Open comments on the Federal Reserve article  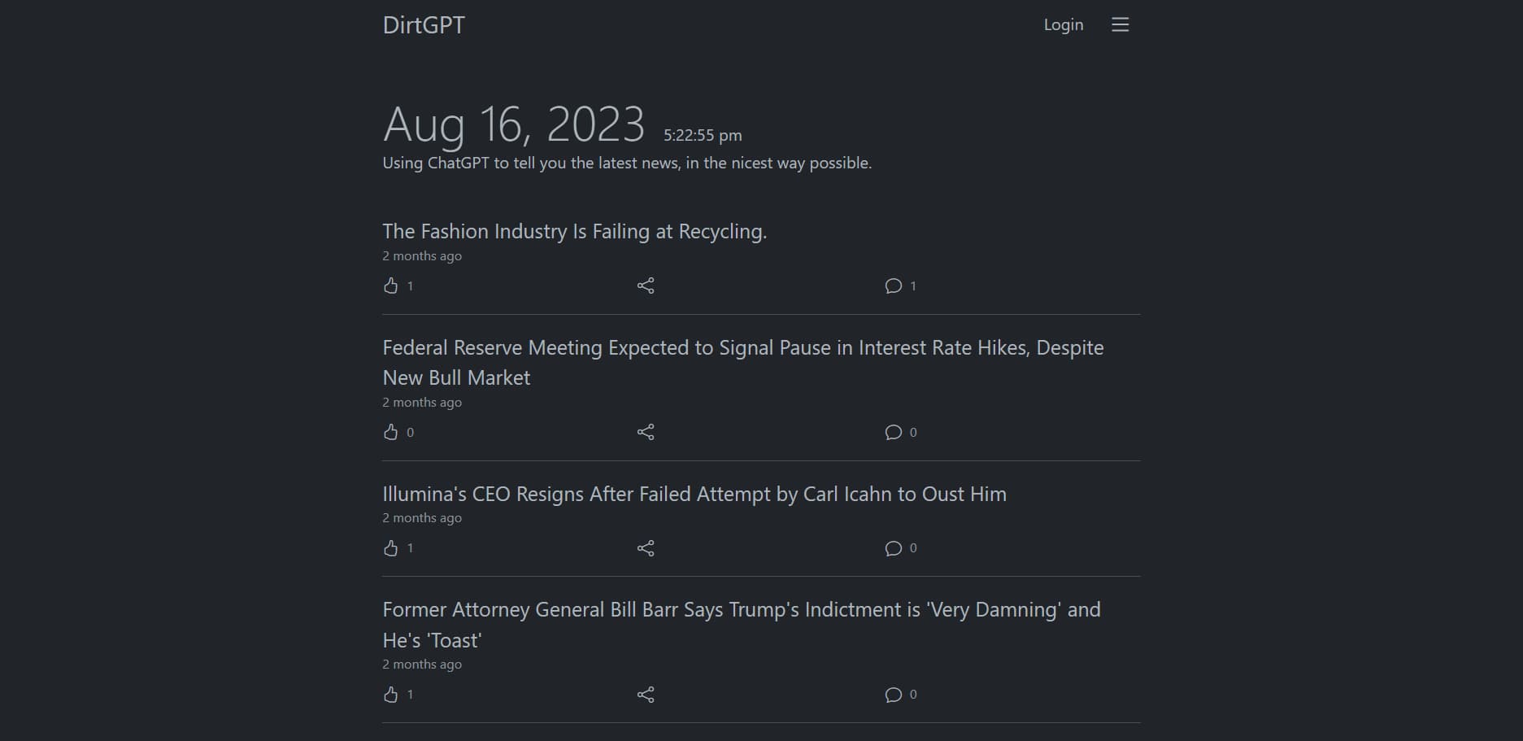coord(894,432)
